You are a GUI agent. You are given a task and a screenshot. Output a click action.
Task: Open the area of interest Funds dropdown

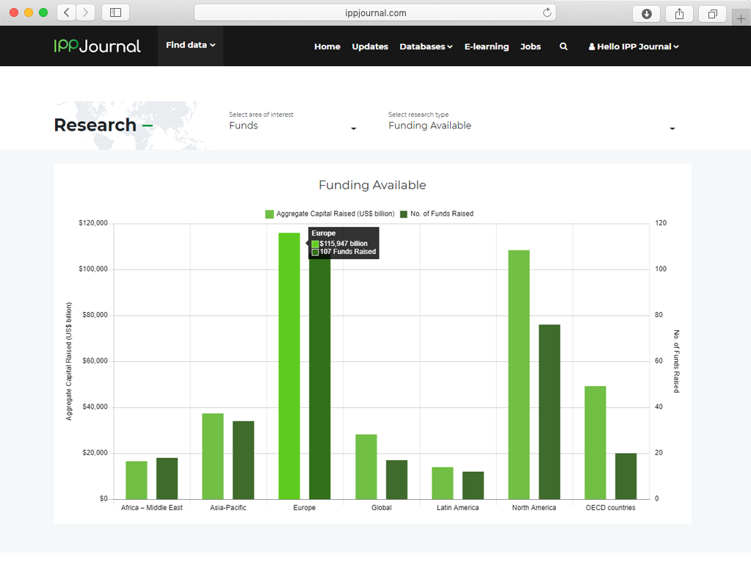coord(292,126)
